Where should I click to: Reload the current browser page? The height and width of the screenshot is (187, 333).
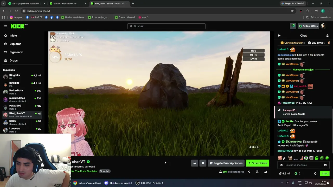[16, 11]
